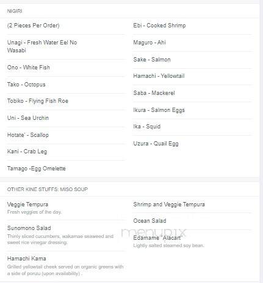Select the Sake - Salmon item
Viewport: 263px width, 283px height.
point(152,60)
